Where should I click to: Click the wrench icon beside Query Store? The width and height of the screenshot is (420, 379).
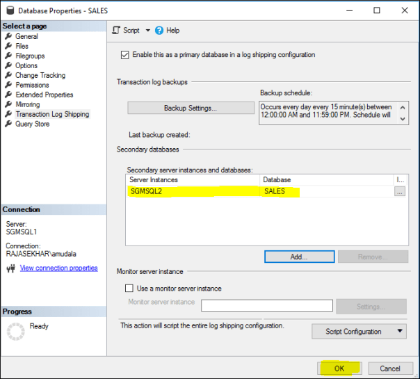pyautogui.click(x=9, y=124)
